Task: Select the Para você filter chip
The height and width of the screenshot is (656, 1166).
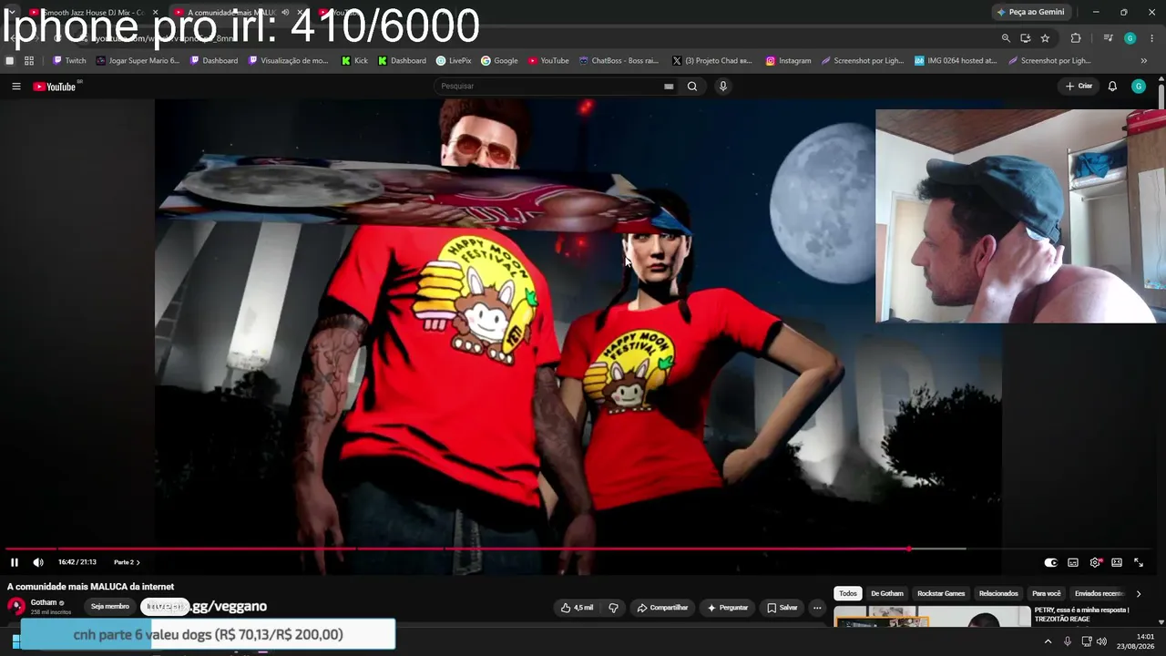Action: [1046, 593]
